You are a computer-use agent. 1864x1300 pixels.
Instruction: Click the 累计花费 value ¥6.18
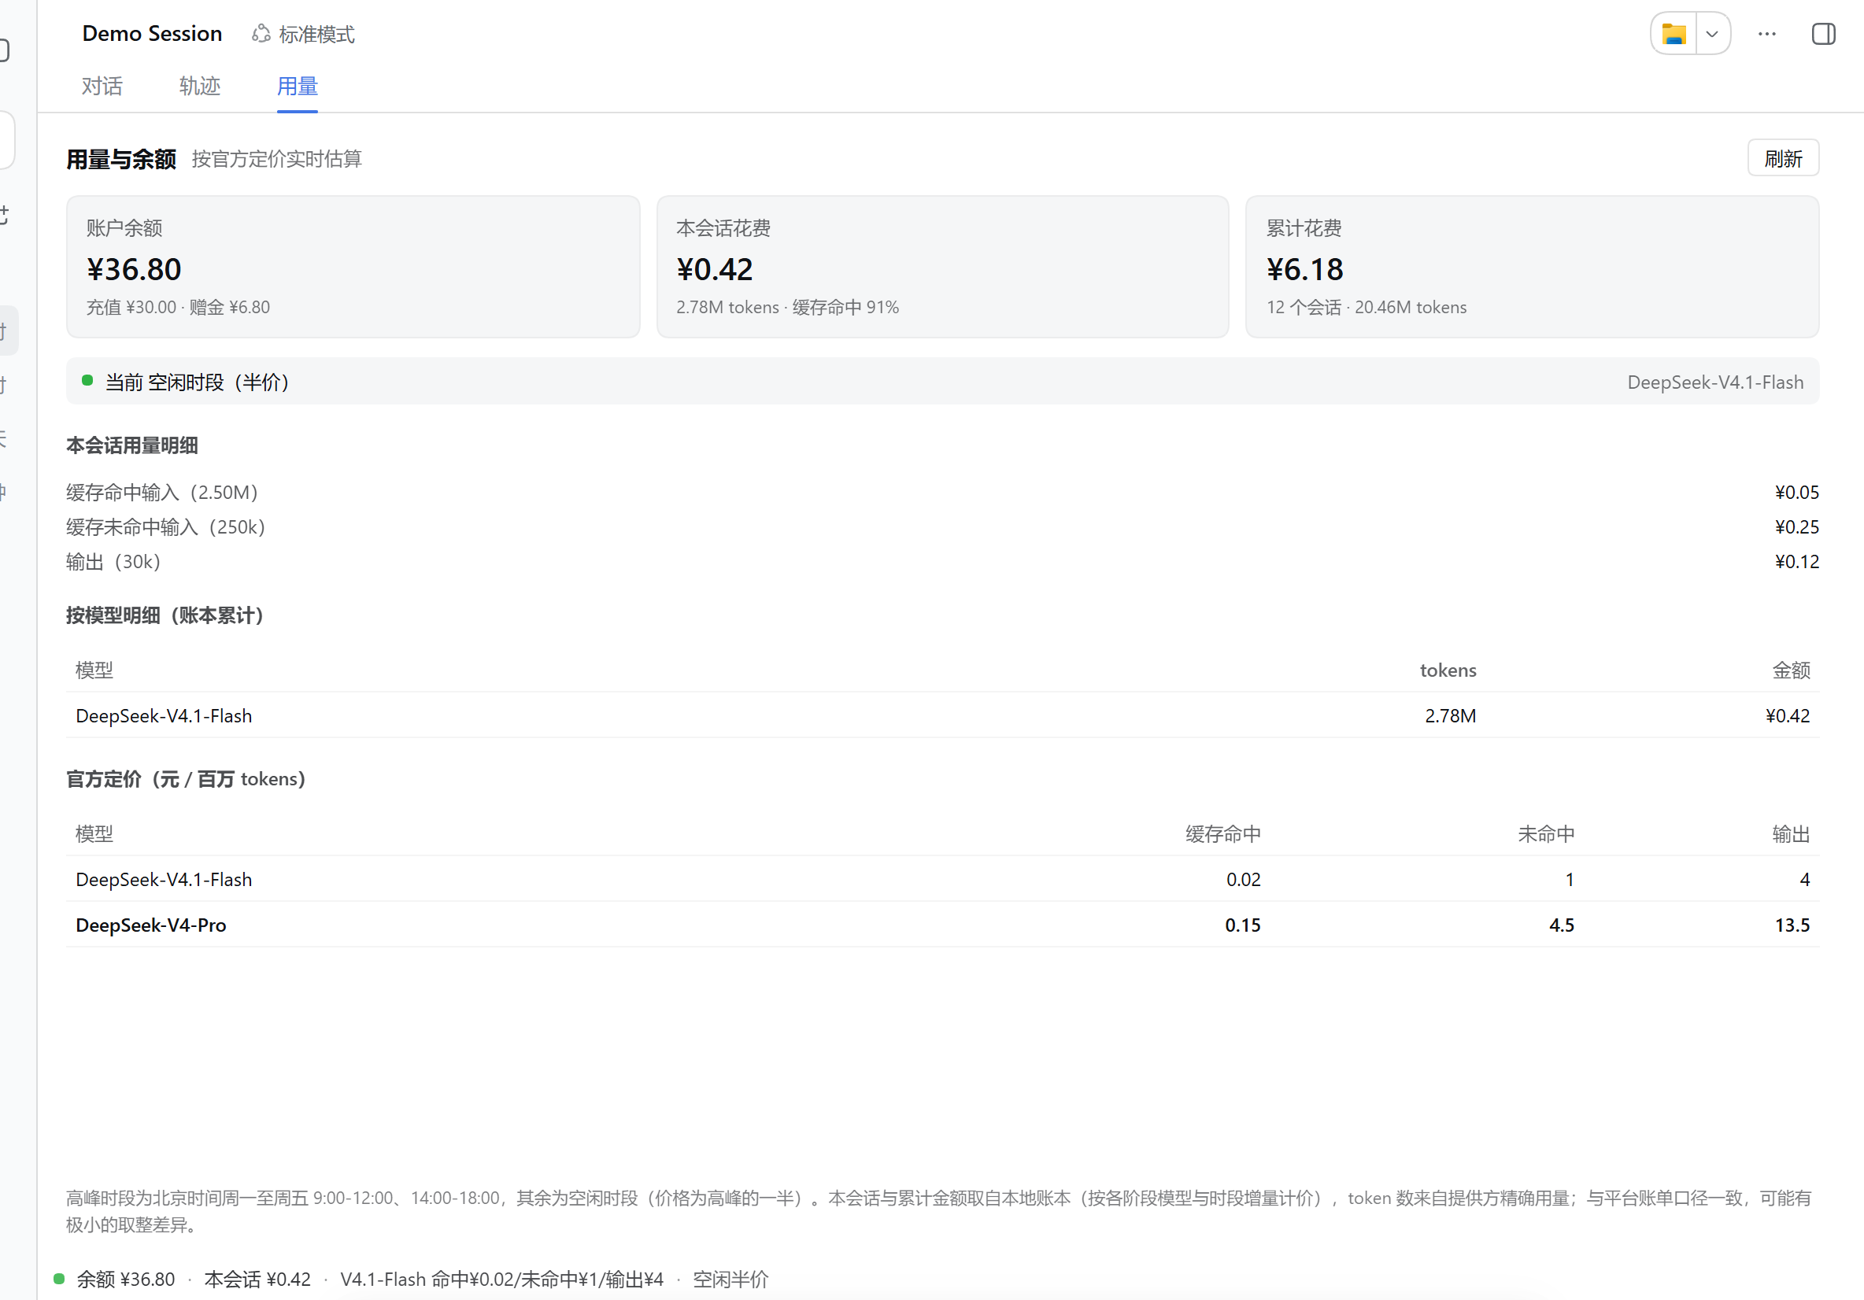pos(1304,269)
